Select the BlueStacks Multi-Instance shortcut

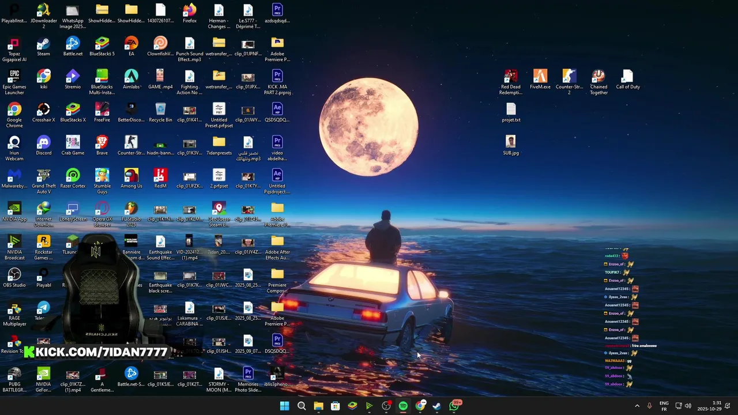point(102,82)
